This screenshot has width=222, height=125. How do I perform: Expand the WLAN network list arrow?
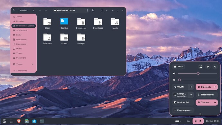pos(191,87)
